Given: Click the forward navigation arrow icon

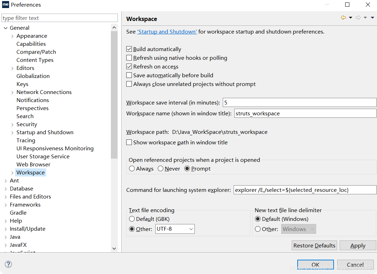Looking at the screenshot, I should point(358,17).
